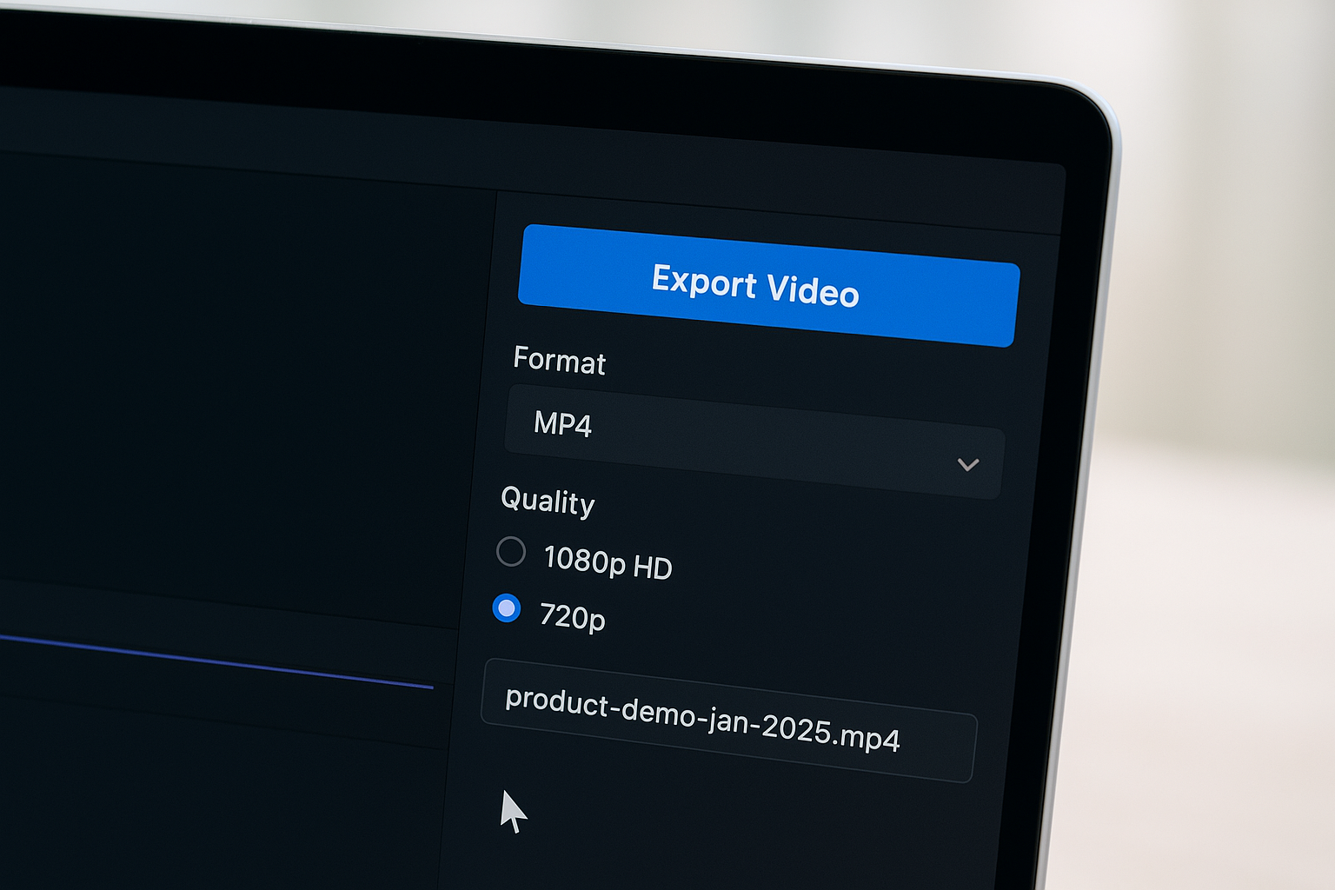
Task: Click the Export Video button
Action: point(768,286)
